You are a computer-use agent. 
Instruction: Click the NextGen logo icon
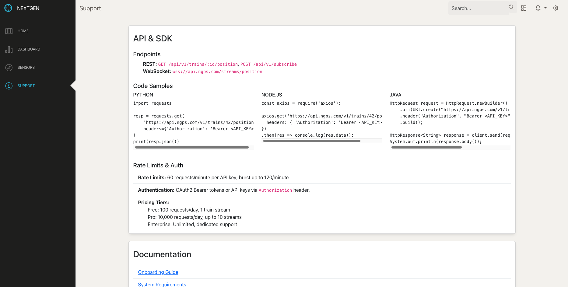8,8
